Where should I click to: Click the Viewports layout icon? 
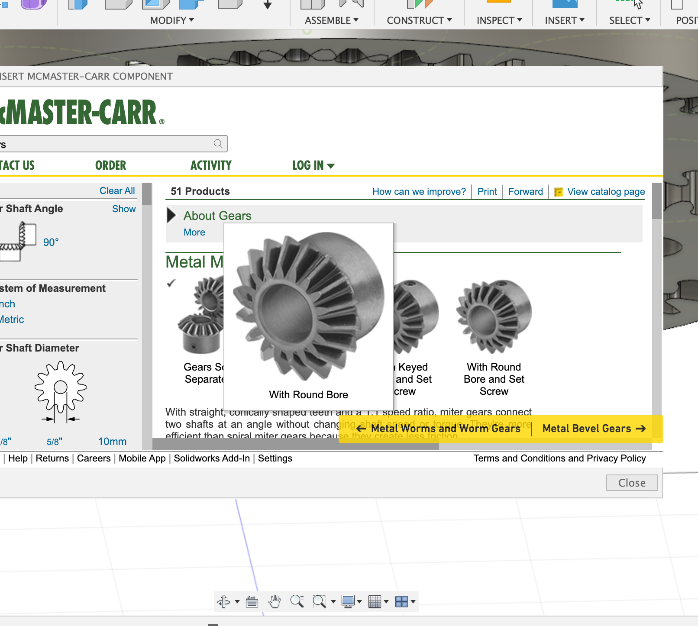[x=401, y=601]
